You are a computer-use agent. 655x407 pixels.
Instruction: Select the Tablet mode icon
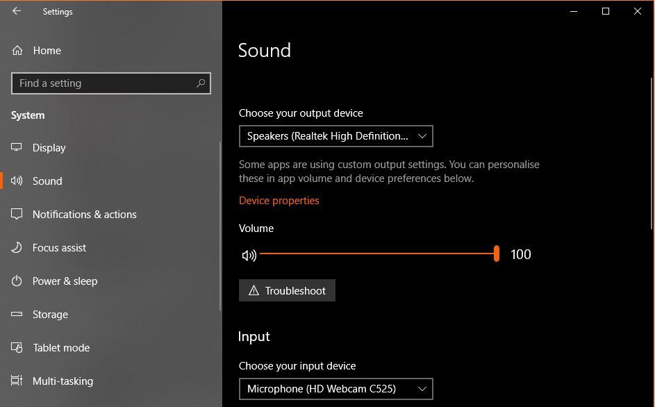point(17,347)
